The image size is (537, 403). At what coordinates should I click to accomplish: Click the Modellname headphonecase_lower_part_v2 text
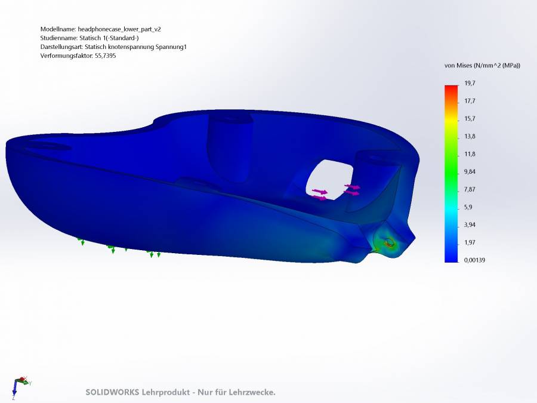pos(100,29)
